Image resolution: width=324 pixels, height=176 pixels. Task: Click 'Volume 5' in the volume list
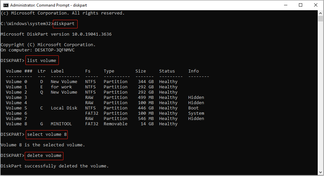click(x=17, y=108)
